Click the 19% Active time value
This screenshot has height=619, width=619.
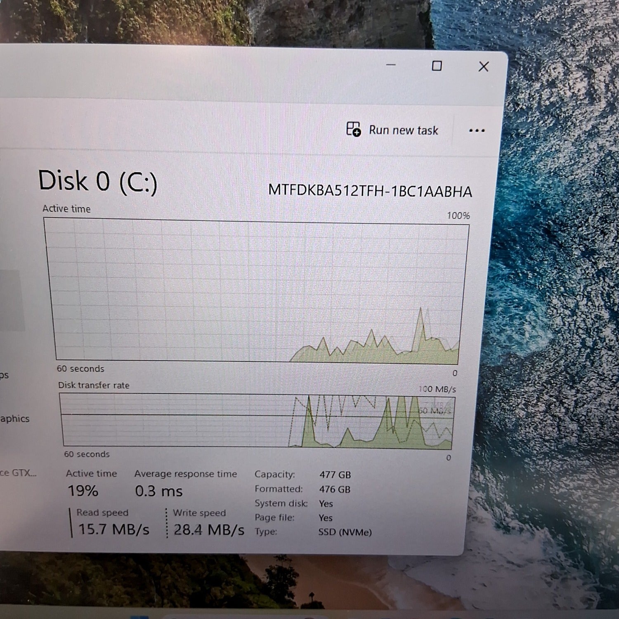(83, 491)
